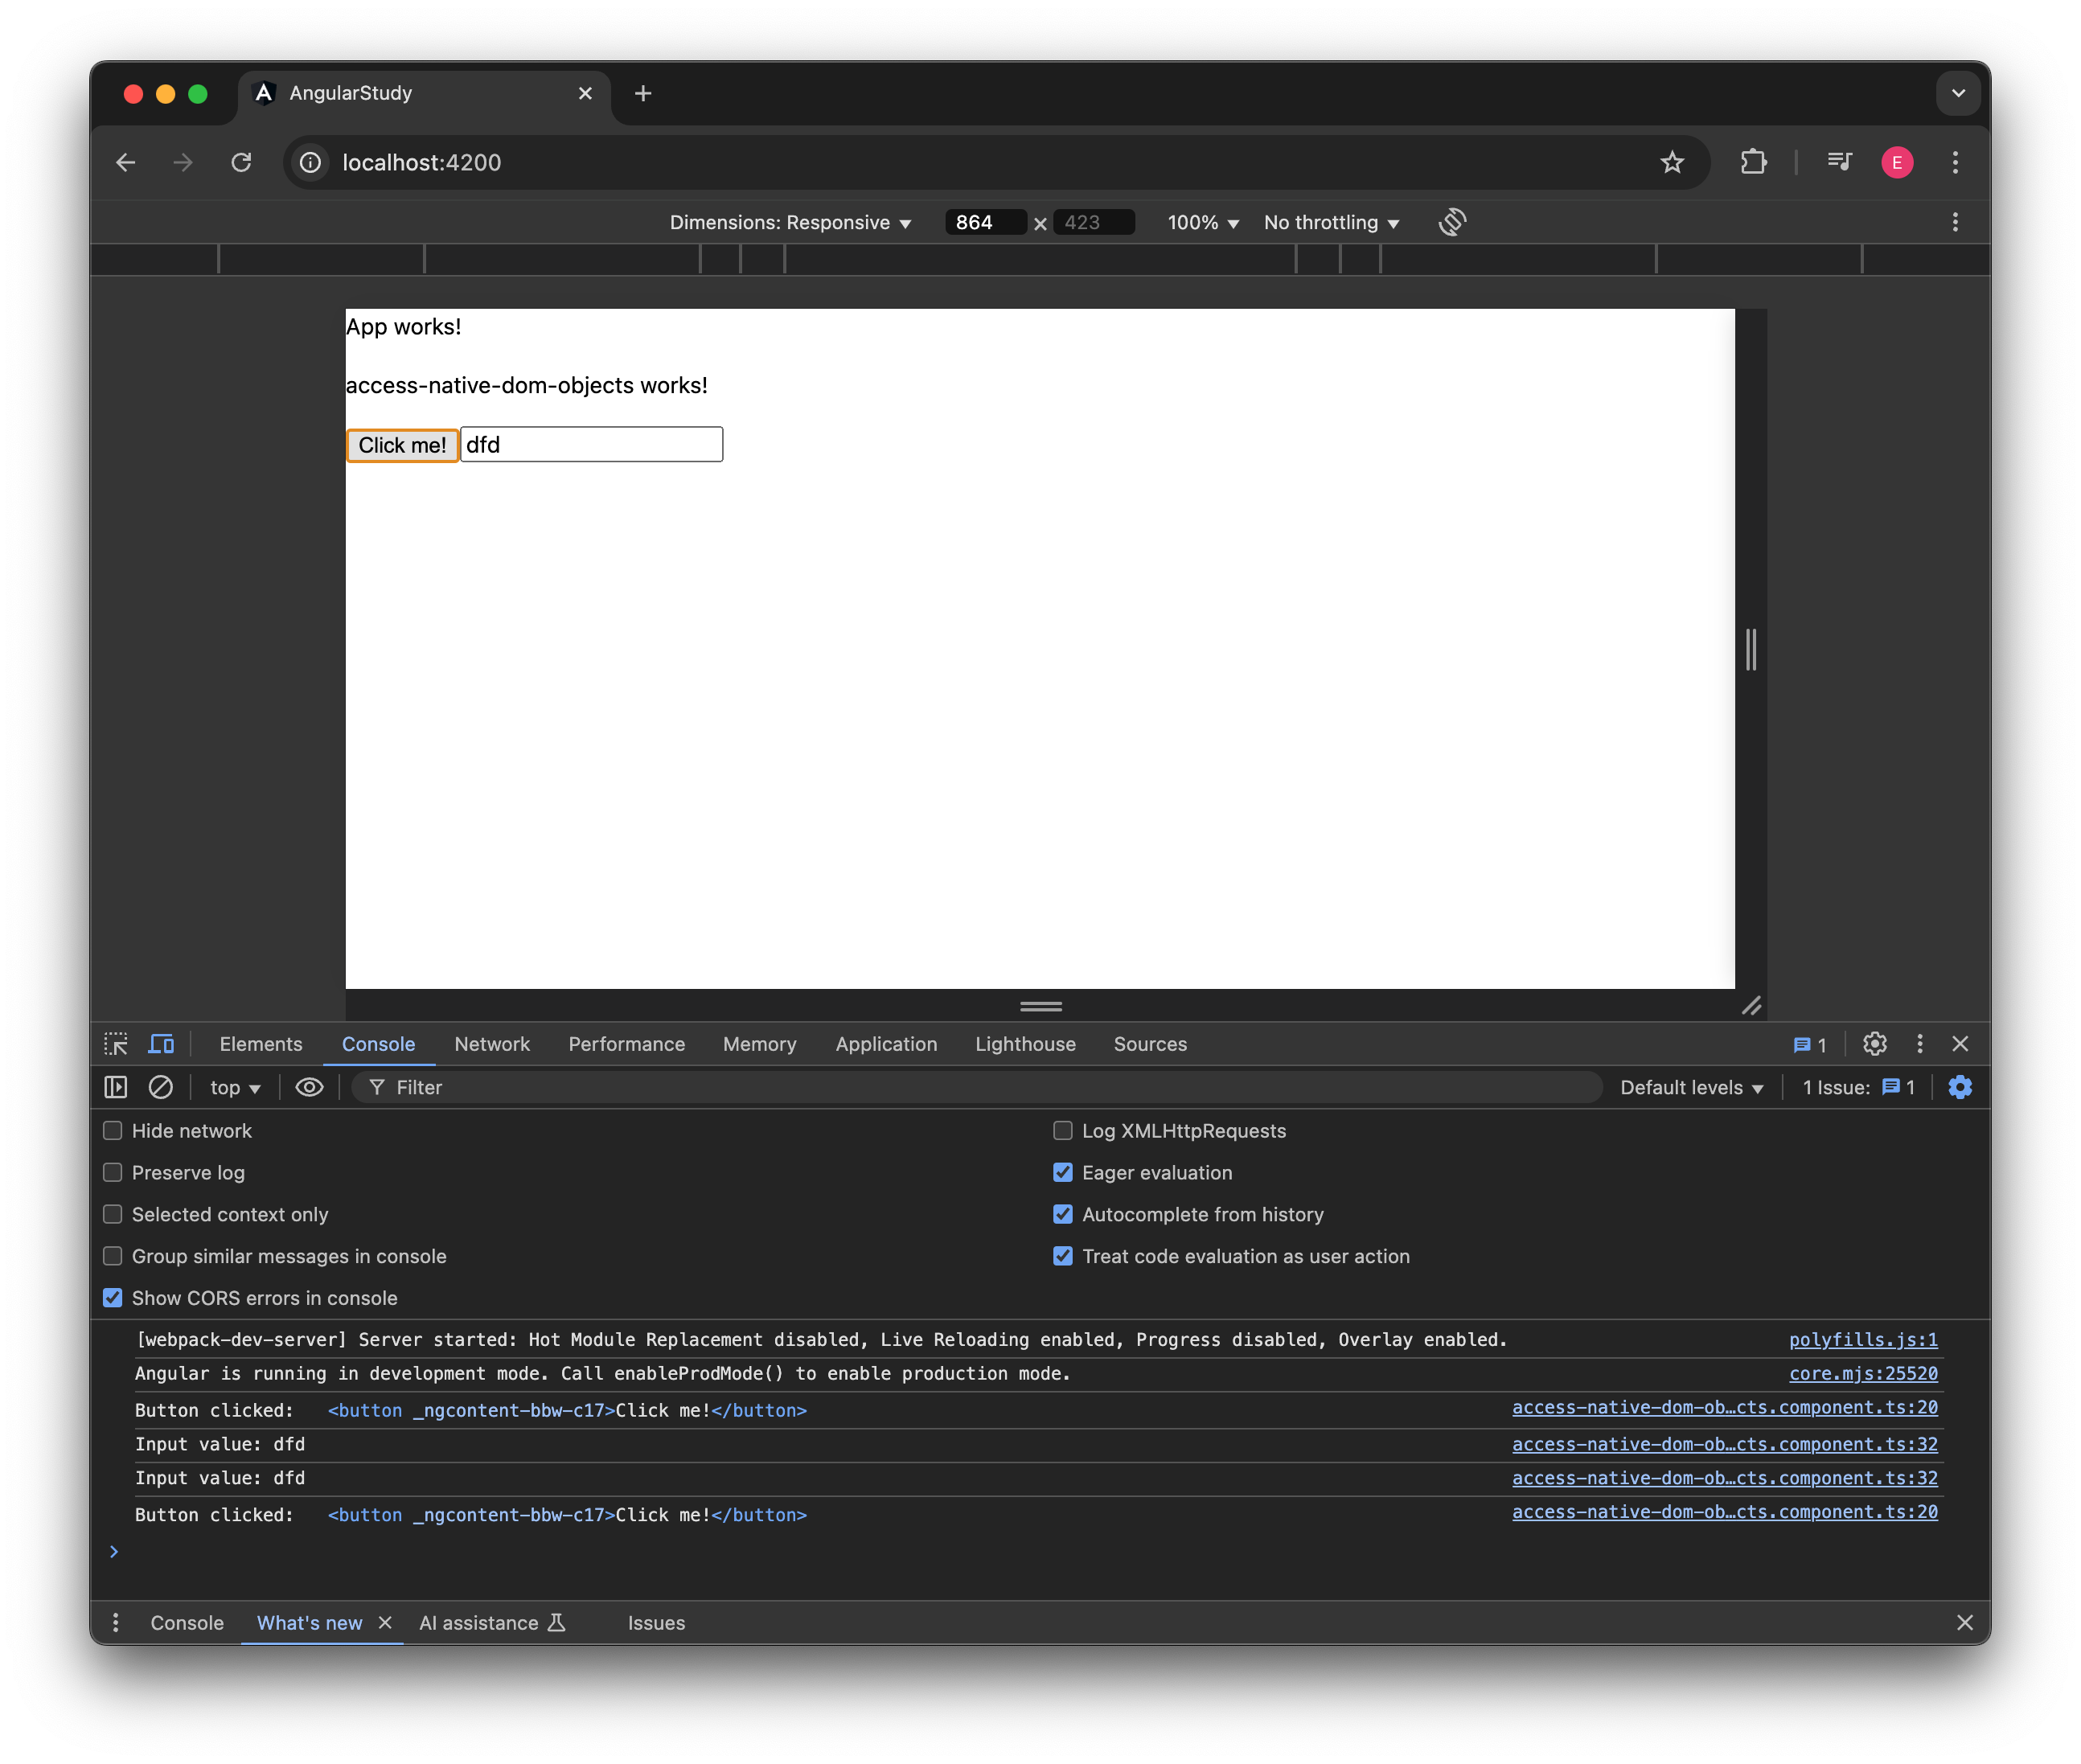Uncheck Show CORS errors in console
Viewport: 2081px width, 1764px height.
[112, 1297]
